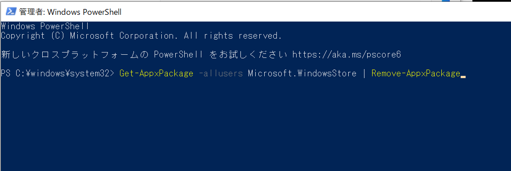Click the 'Windows PowerShell' banner line
This screenshot has width=511, height=171.
point(45,26)
